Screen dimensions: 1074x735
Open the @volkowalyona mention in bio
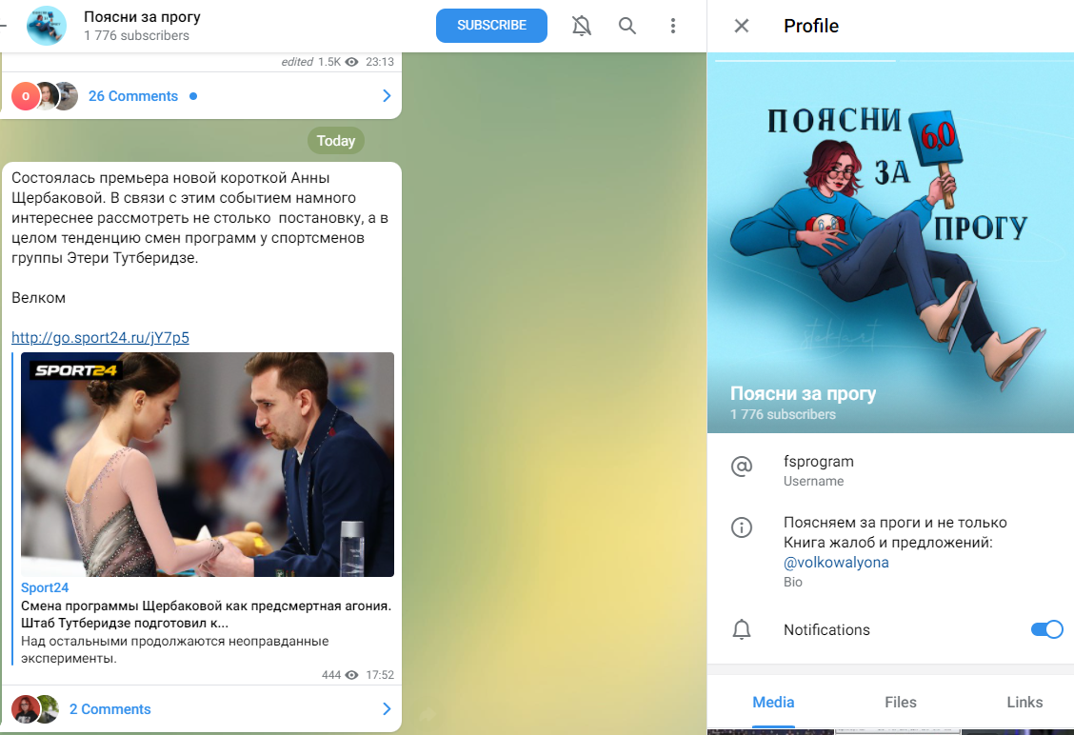pos(836,563)
